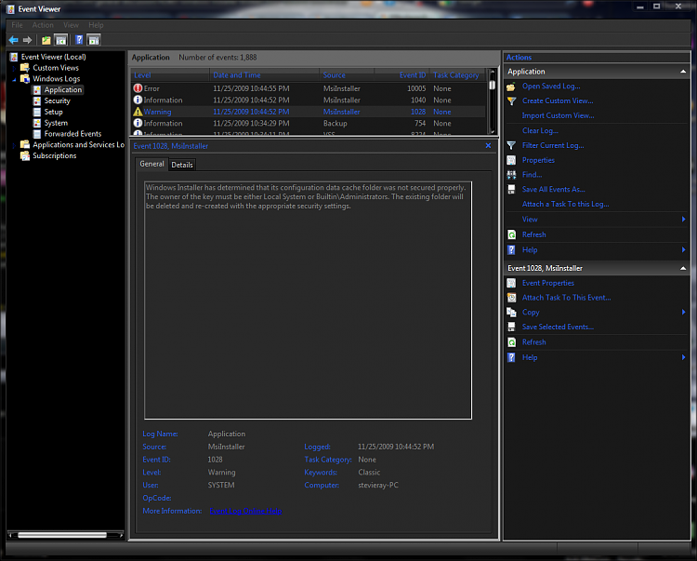The image size is (697, 561).
Task: Click the event list vertical scrollbar thumb
Action: pyautogui.click(x=492, y=85)
